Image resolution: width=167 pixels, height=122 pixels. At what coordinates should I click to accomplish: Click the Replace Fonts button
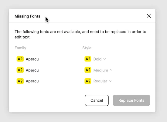coord(131,100)
